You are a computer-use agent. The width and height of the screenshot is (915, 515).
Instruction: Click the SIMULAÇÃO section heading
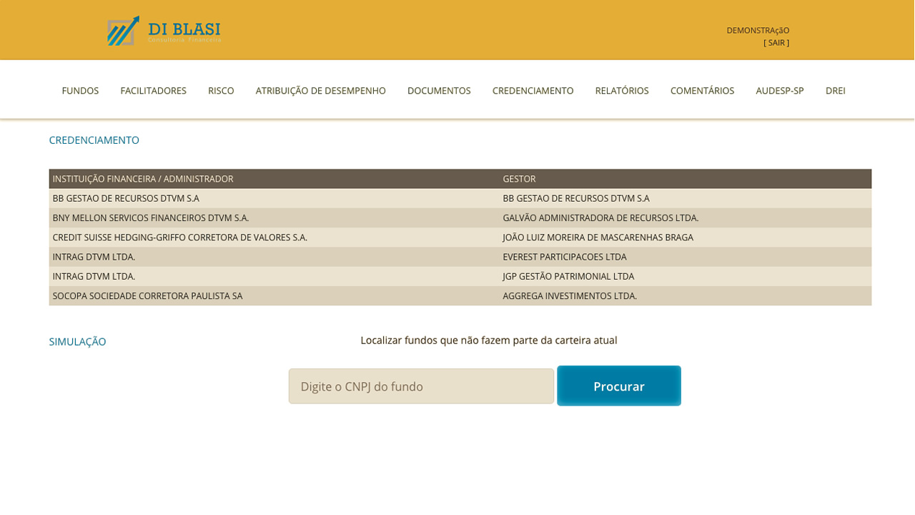77,342
